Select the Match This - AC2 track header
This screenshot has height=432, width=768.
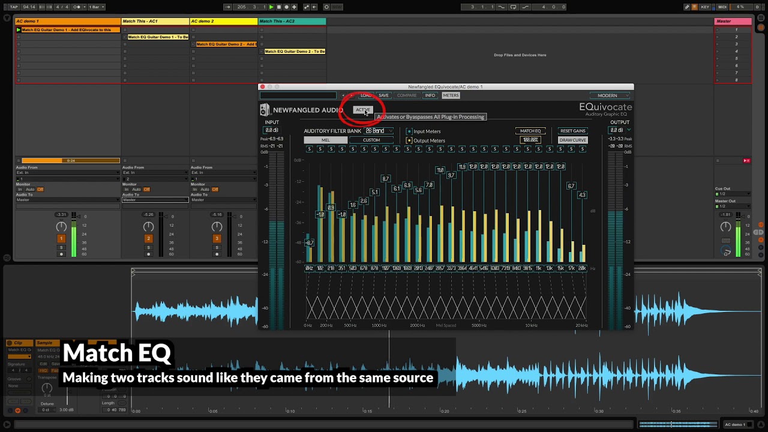[x=292, y=21]
